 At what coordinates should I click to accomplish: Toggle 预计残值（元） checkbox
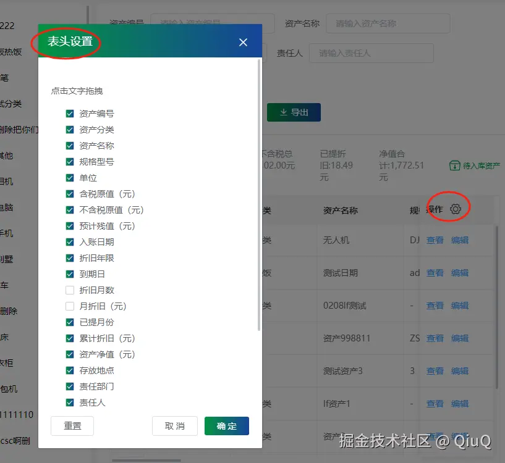(70, 226)
